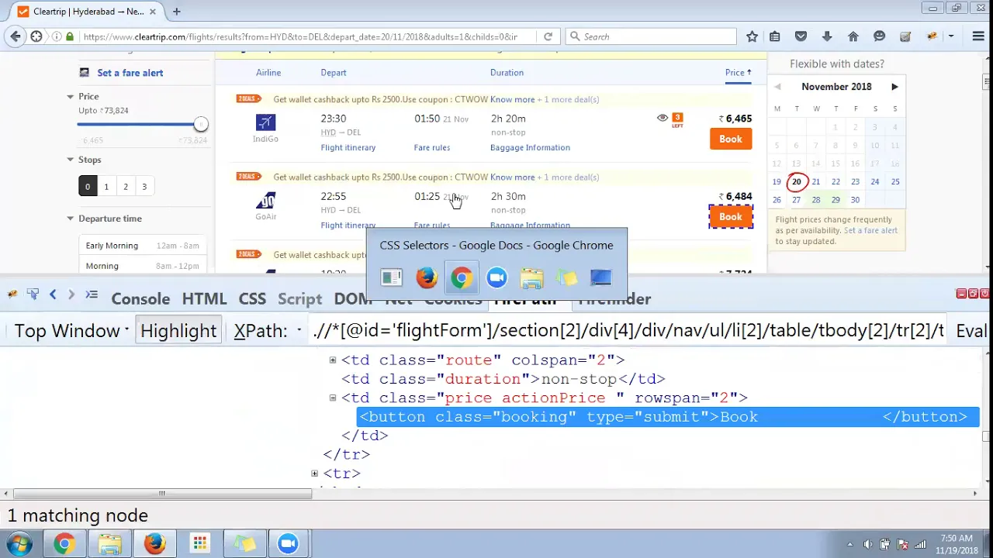Click the Price range slider handle
The width and height of the screenshot is (993, 558).
pyautogui.click(x=201, y=124)
